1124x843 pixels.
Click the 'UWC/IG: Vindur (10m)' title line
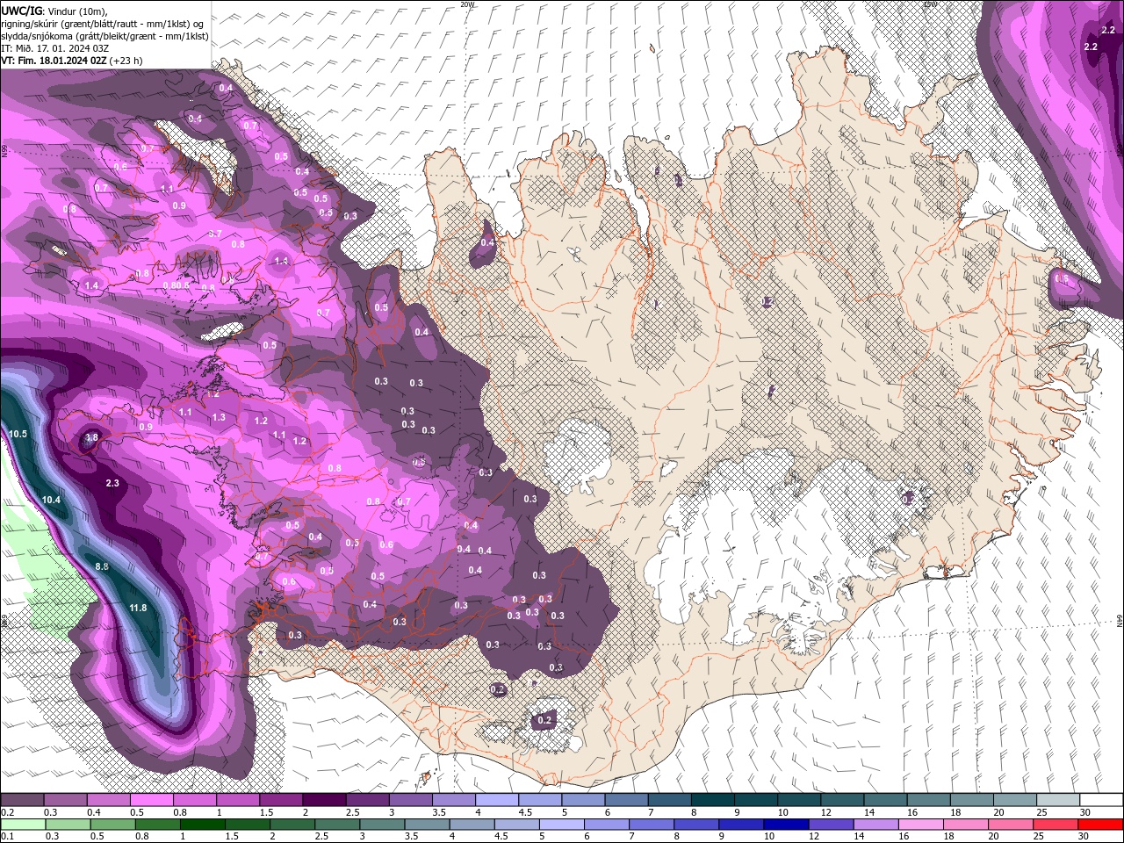point(54,11)
